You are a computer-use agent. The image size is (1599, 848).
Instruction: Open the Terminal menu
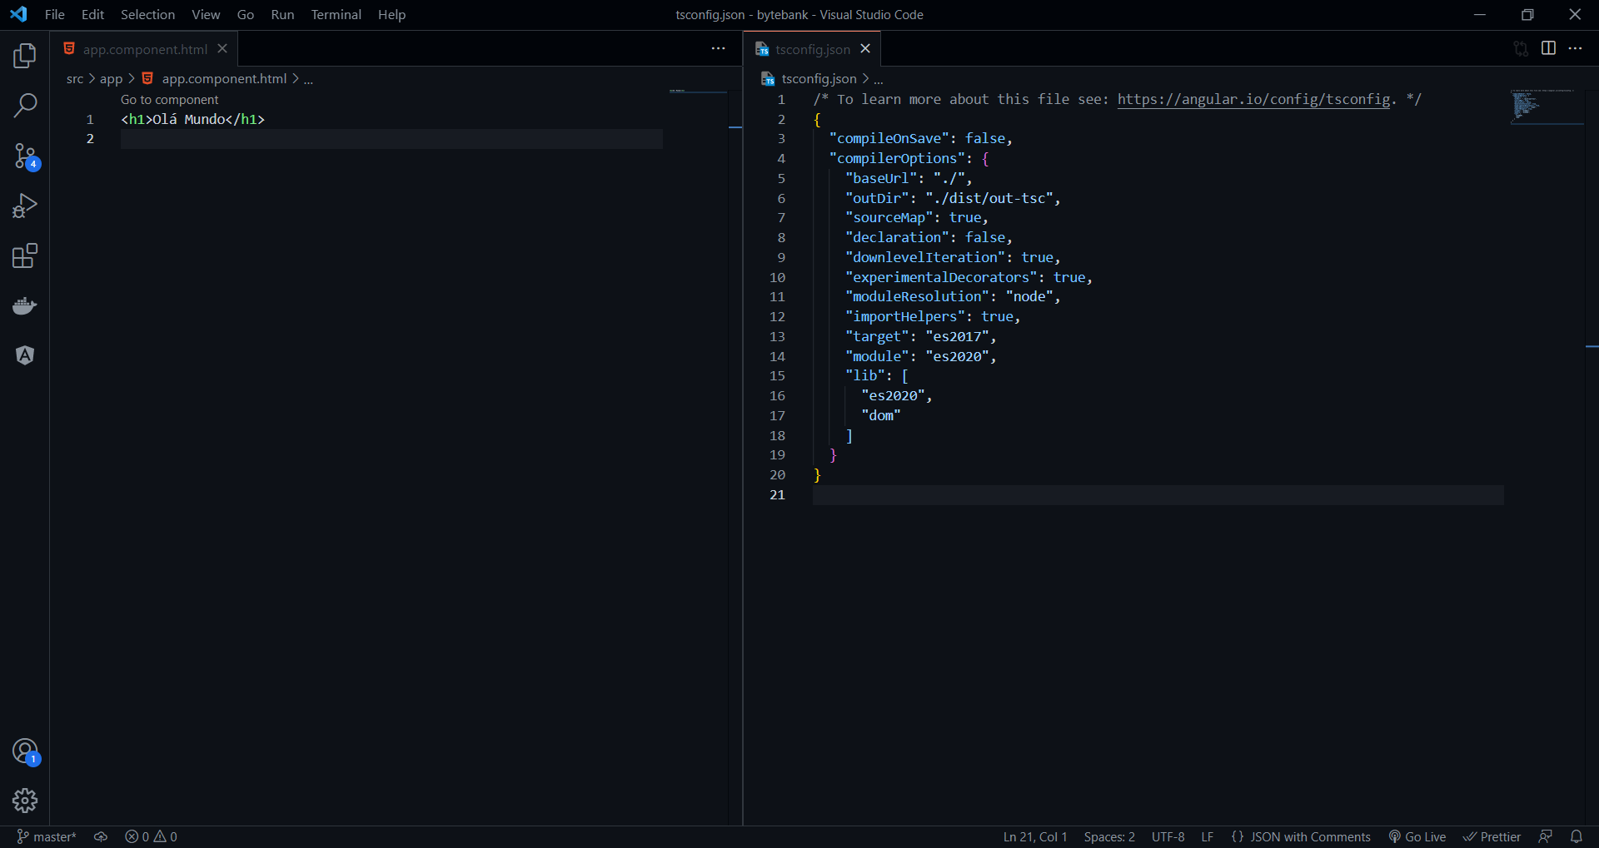click(x=336, y=15)
